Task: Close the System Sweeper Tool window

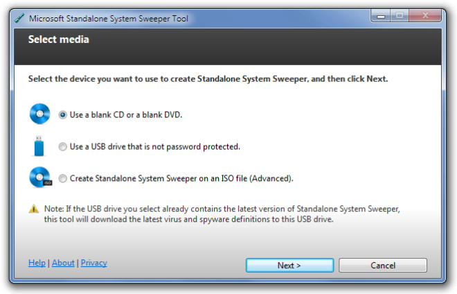Action: [425, 16]
